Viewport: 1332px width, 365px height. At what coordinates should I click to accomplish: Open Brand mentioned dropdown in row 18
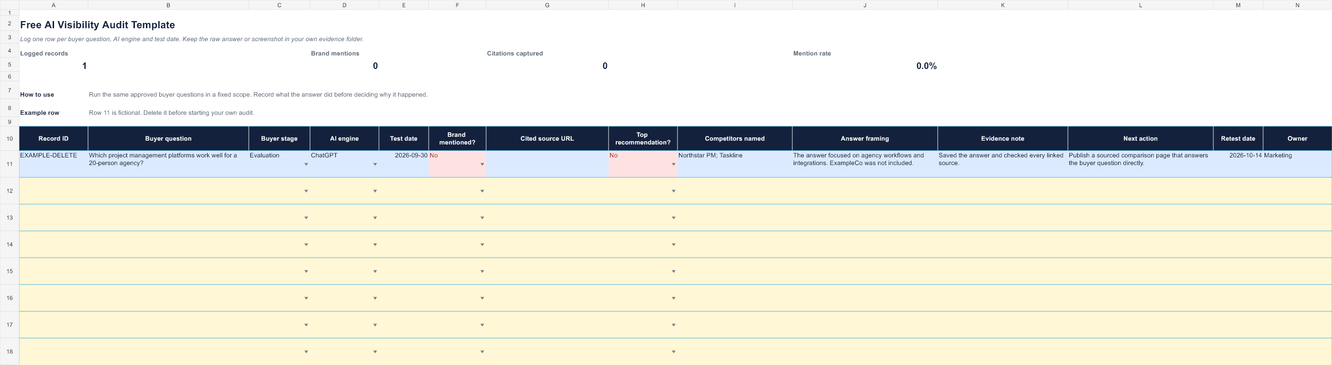482,352
